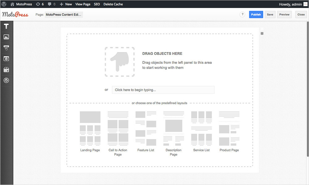309x185 pixels.
Task: Open the Button elements group in sidebar
Action: tap(6, 48)
